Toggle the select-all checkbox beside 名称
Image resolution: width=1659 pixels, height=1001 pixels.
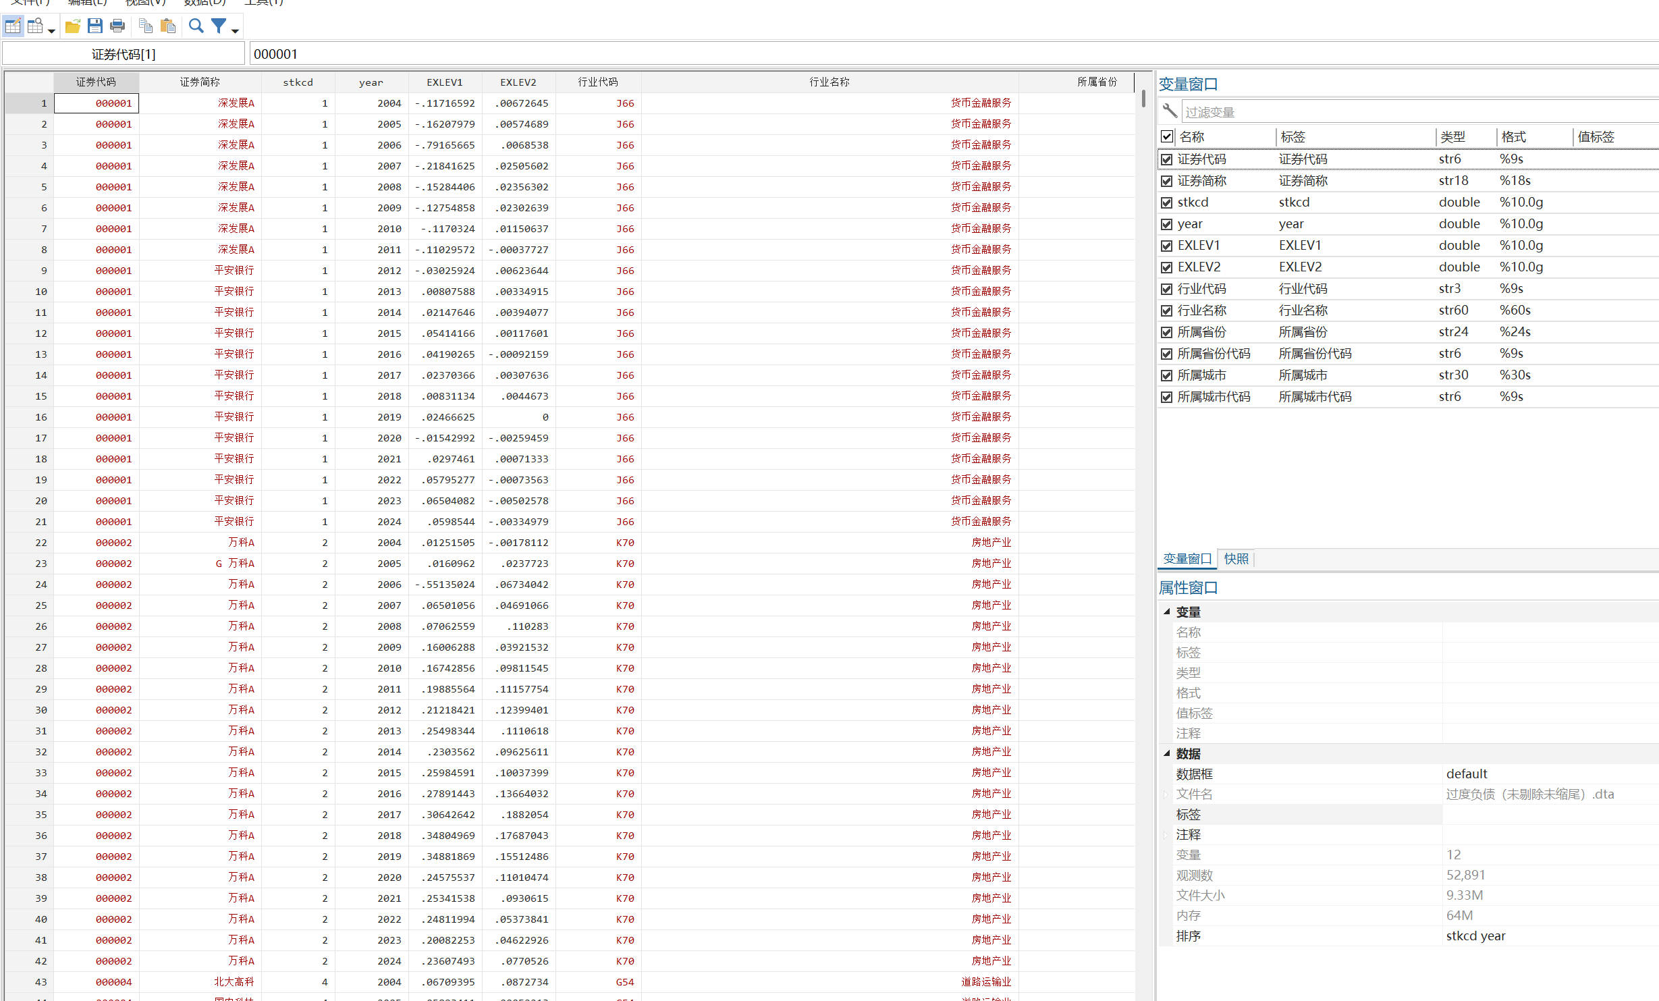point(1166,136)
